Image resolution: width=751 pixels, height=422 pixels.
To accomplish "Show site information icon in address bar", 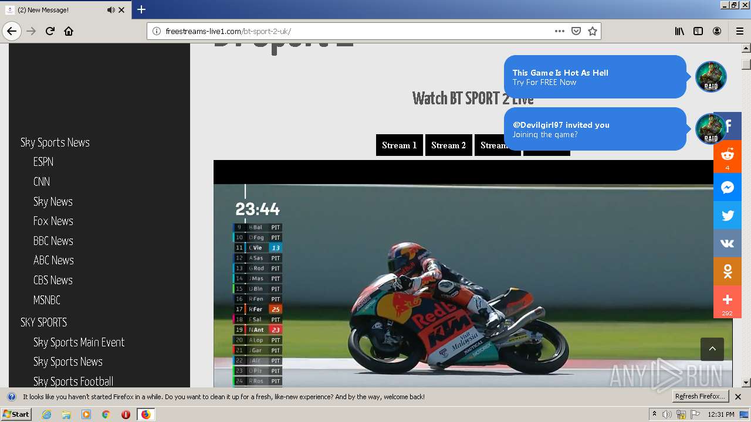I will tap(157, 31).
